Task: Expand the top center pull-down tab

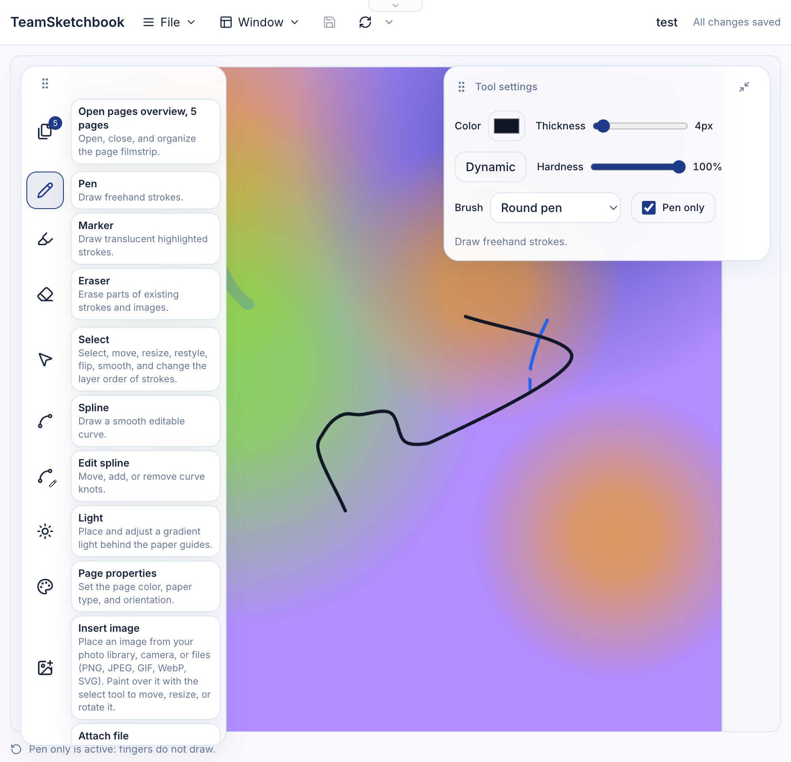Action: click(395, 6)
